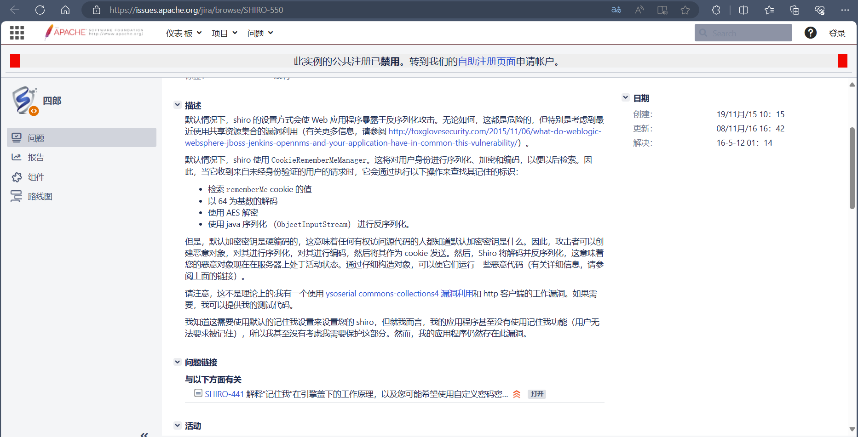
Task: Open the page translate icon in the address bar
Action: click(616, 10)
